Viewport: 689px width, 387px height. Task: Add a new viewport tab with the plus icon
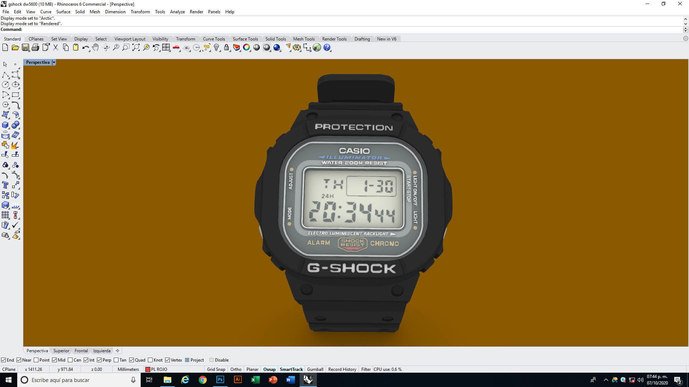click(117, 350)
